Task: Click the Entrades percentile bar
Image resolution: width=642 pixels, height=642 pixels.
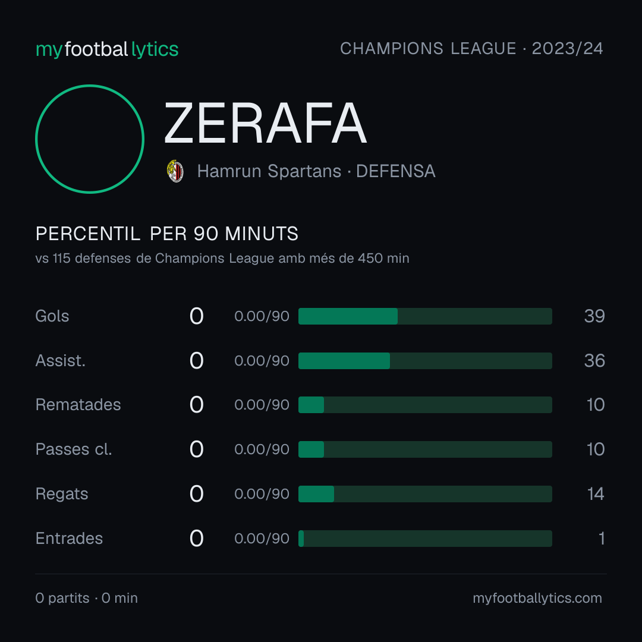Action: point(425,539)
